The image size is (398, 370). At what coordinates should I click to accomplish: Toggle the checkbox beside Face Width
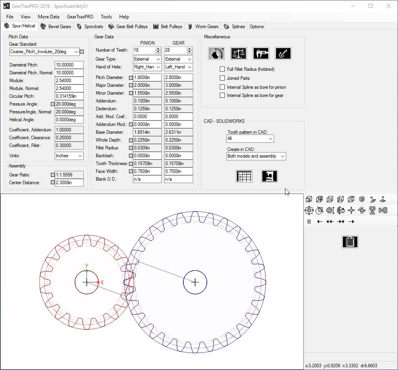pos(131,171)
